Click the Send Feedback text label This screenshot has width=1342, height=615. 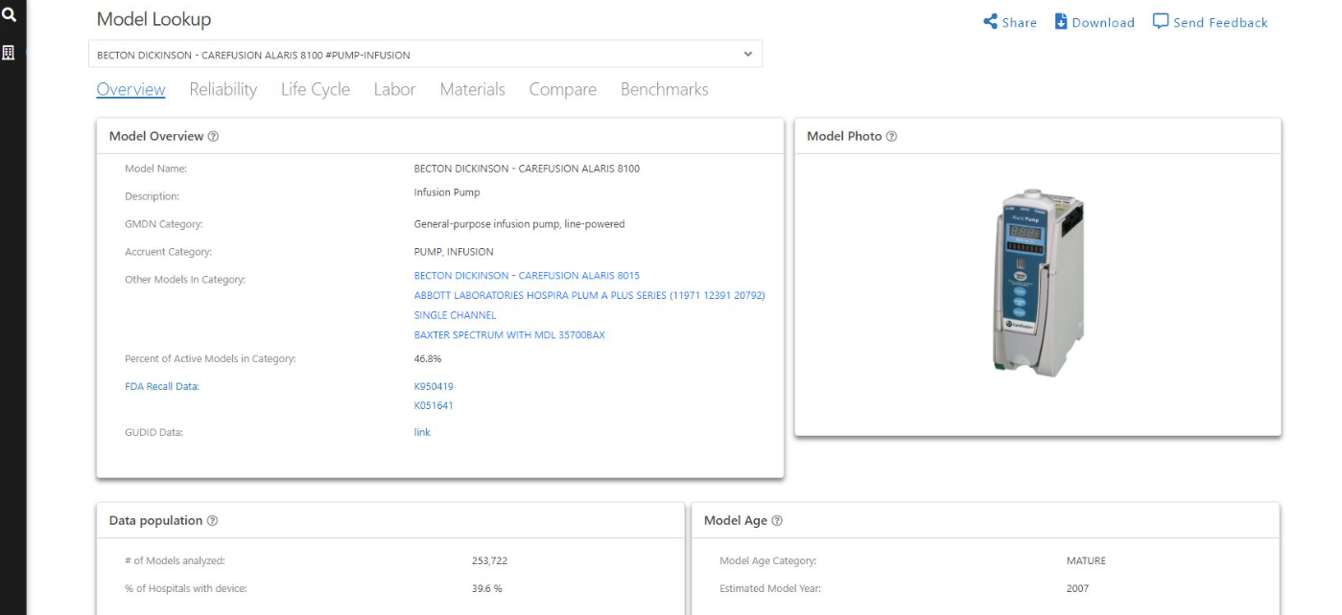pyautogui.click(x=1220, y=23)
